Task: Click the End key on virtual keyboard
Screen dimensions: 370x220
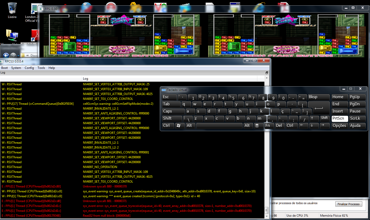Action: coord(340,104)
